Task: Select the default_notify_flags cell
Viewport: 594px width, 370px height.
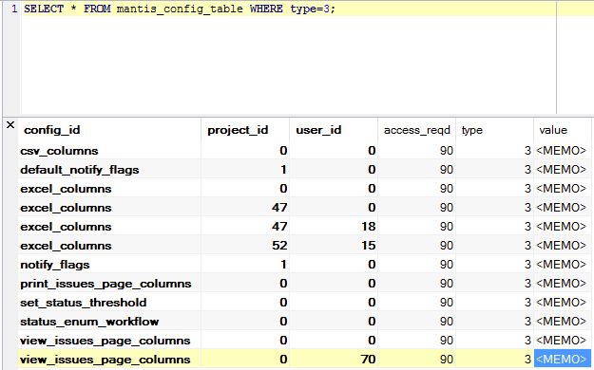Action: pos(109,170)
